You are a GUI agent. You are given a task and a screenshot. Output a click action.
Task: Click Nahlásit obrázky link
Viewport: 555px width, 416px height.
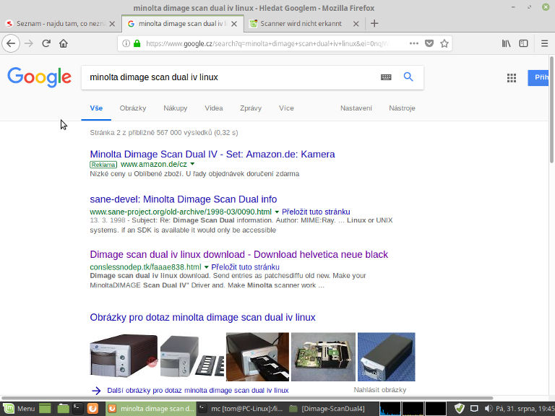[x=380, y=390]
